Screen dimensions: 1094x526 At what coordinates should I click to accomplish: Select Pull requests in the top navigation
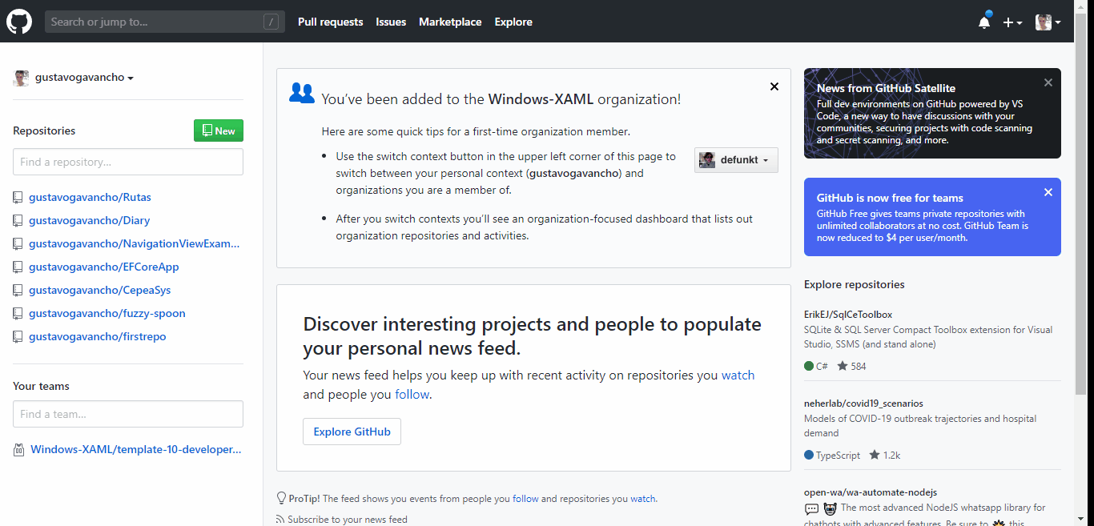pyautogui.click(x=330, y=22)
